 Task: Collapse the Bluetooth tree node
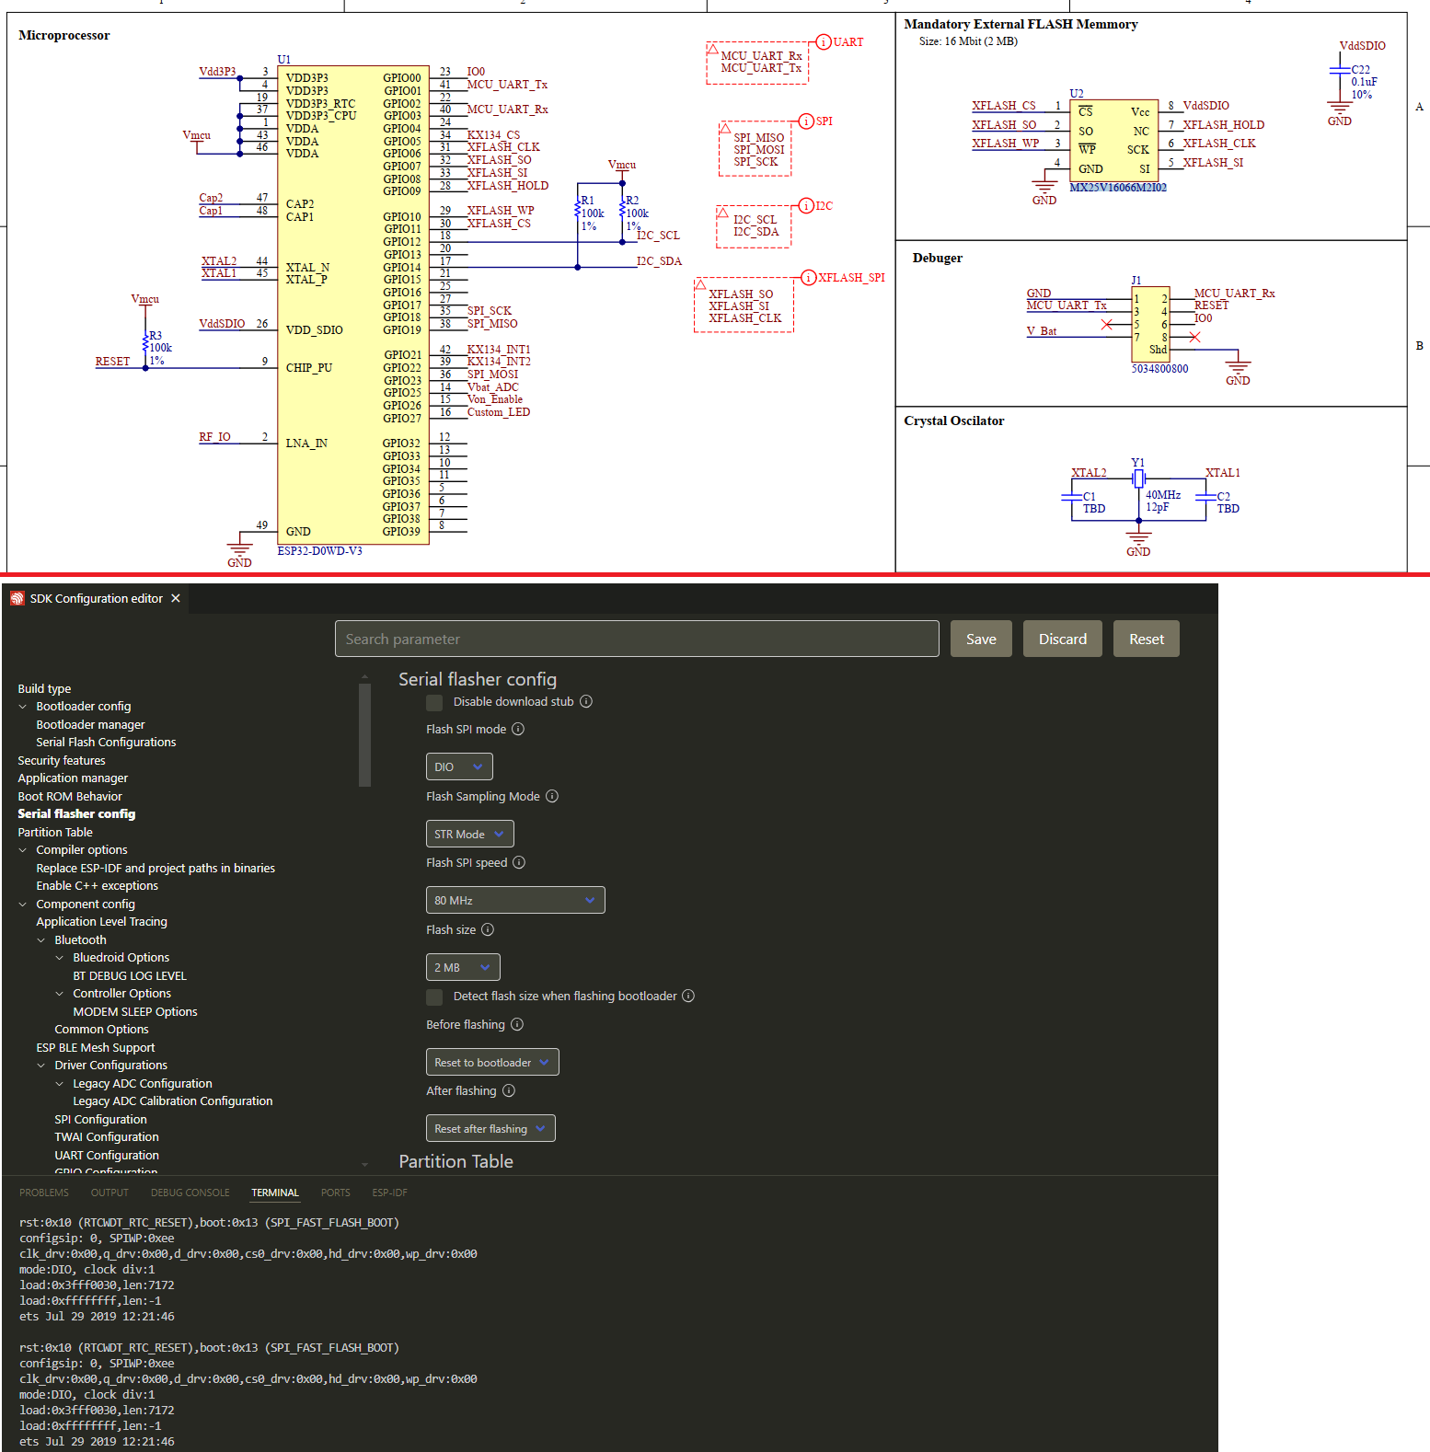(x=41, y=940)
